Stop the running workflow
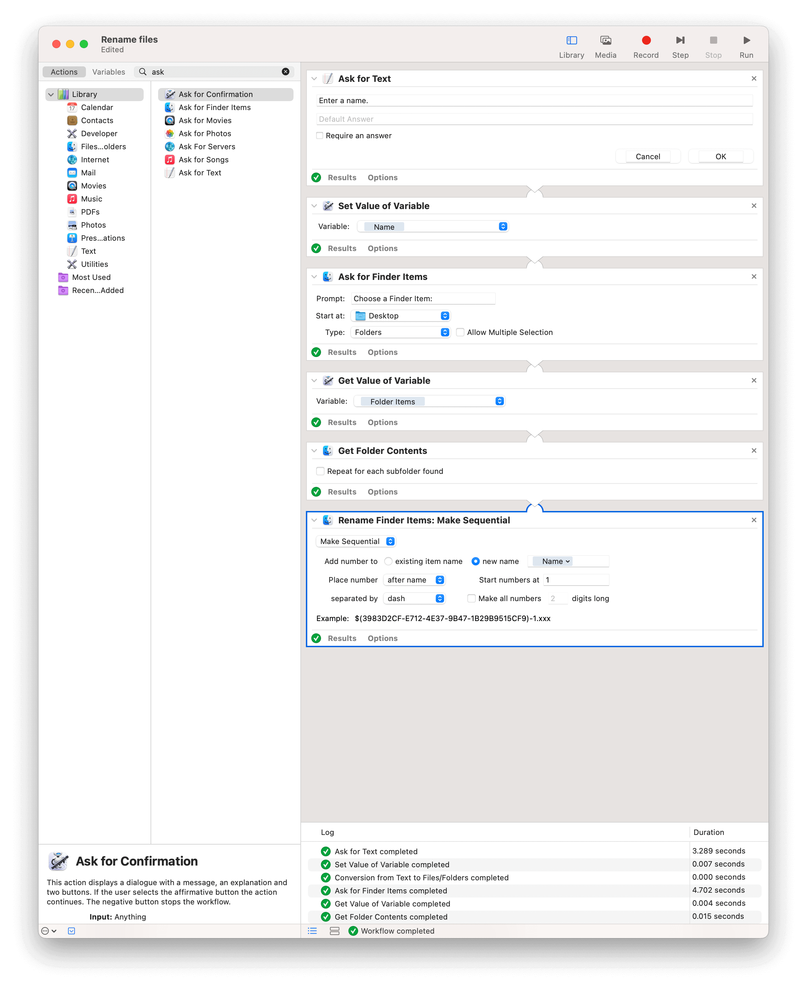The image size is (807, 989). click(713, 47)
